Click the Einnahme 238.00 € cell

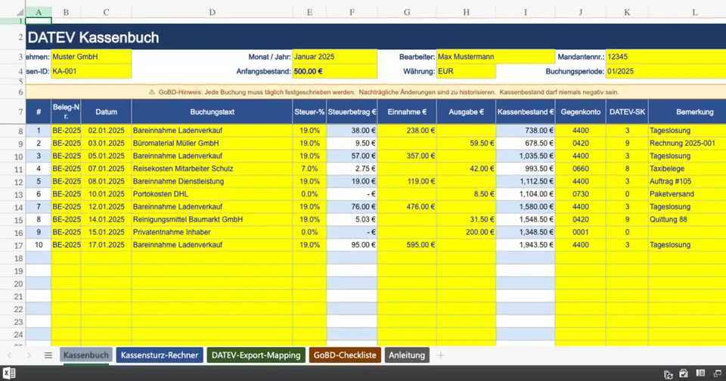pos(407,131)
